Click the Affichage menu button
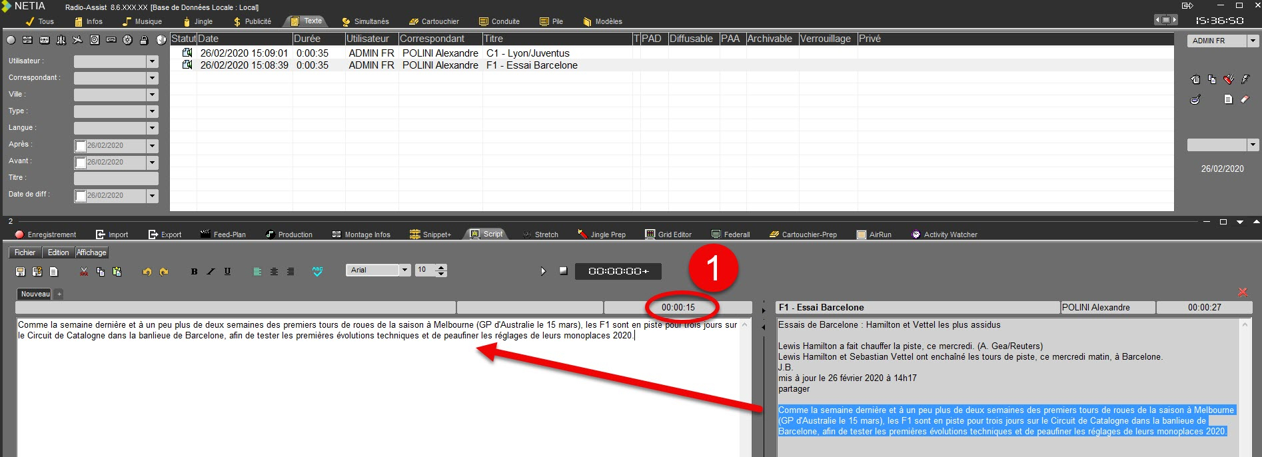This screenshot has height=457, width=1262. click(x=91, y=252)
